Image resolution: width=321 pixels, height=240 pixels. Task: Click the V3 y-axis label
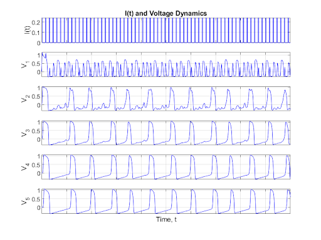pyautogui.click(x=24, y=132)
